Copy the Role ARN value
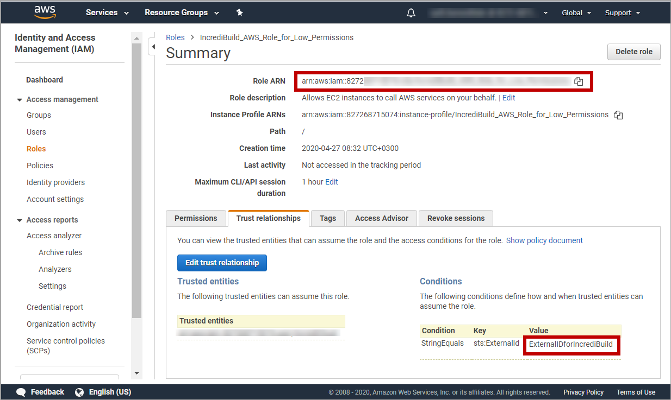The image size is (671, 400). pyautogui.click(x=579, y=81)
